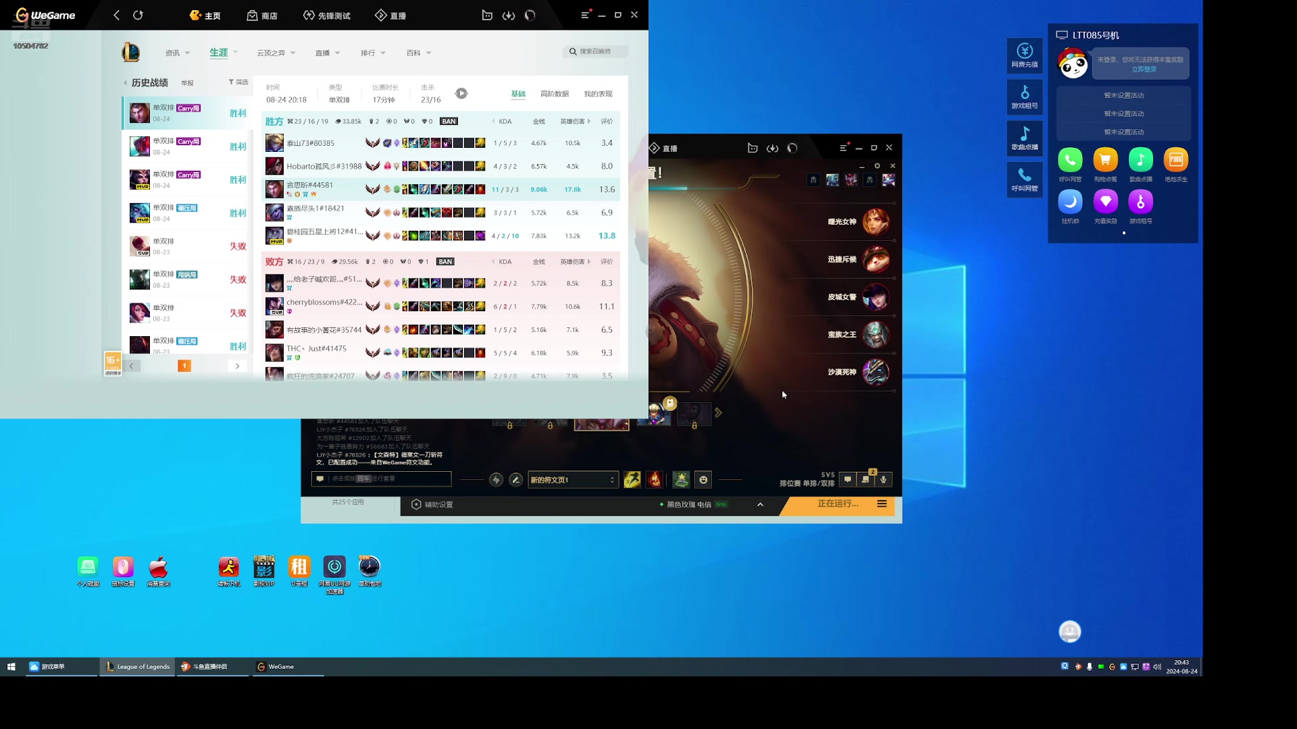Select player 泰山73#80385 row
The width and height of the screenshot is (1297, 729).
pos(441,143)
